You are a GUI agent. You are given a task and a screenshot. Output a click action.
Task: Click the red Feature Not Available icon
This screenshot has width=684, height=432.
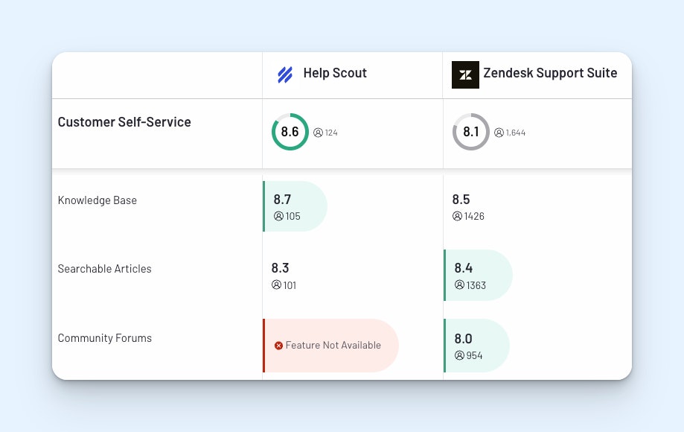[x=278, y=346]
